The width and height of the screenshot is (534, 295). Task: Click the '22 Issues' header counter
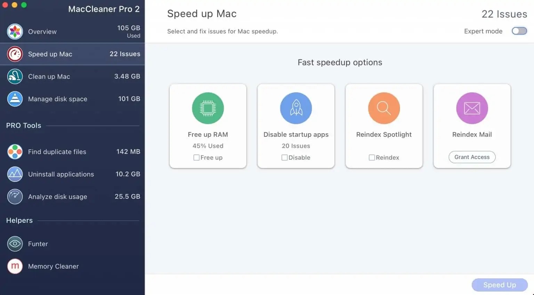pyautogui.click(x=504, y=14)
